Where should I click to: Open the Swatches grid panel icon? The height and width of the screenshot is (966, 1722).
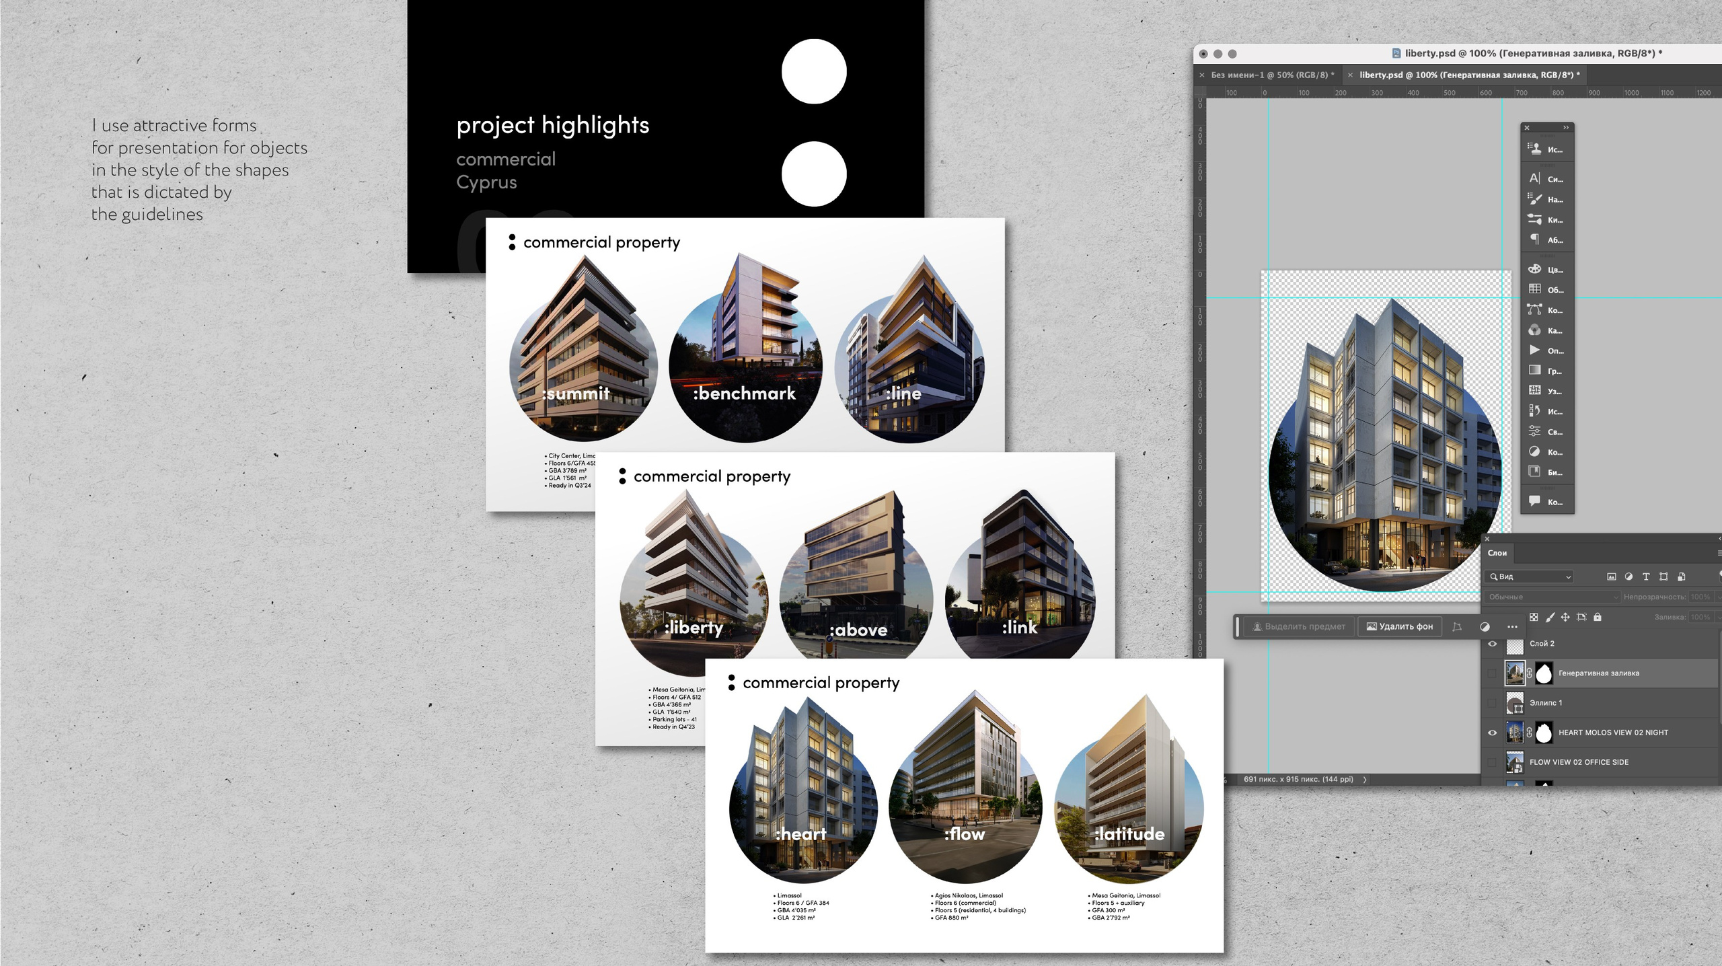pos(1534,290)
